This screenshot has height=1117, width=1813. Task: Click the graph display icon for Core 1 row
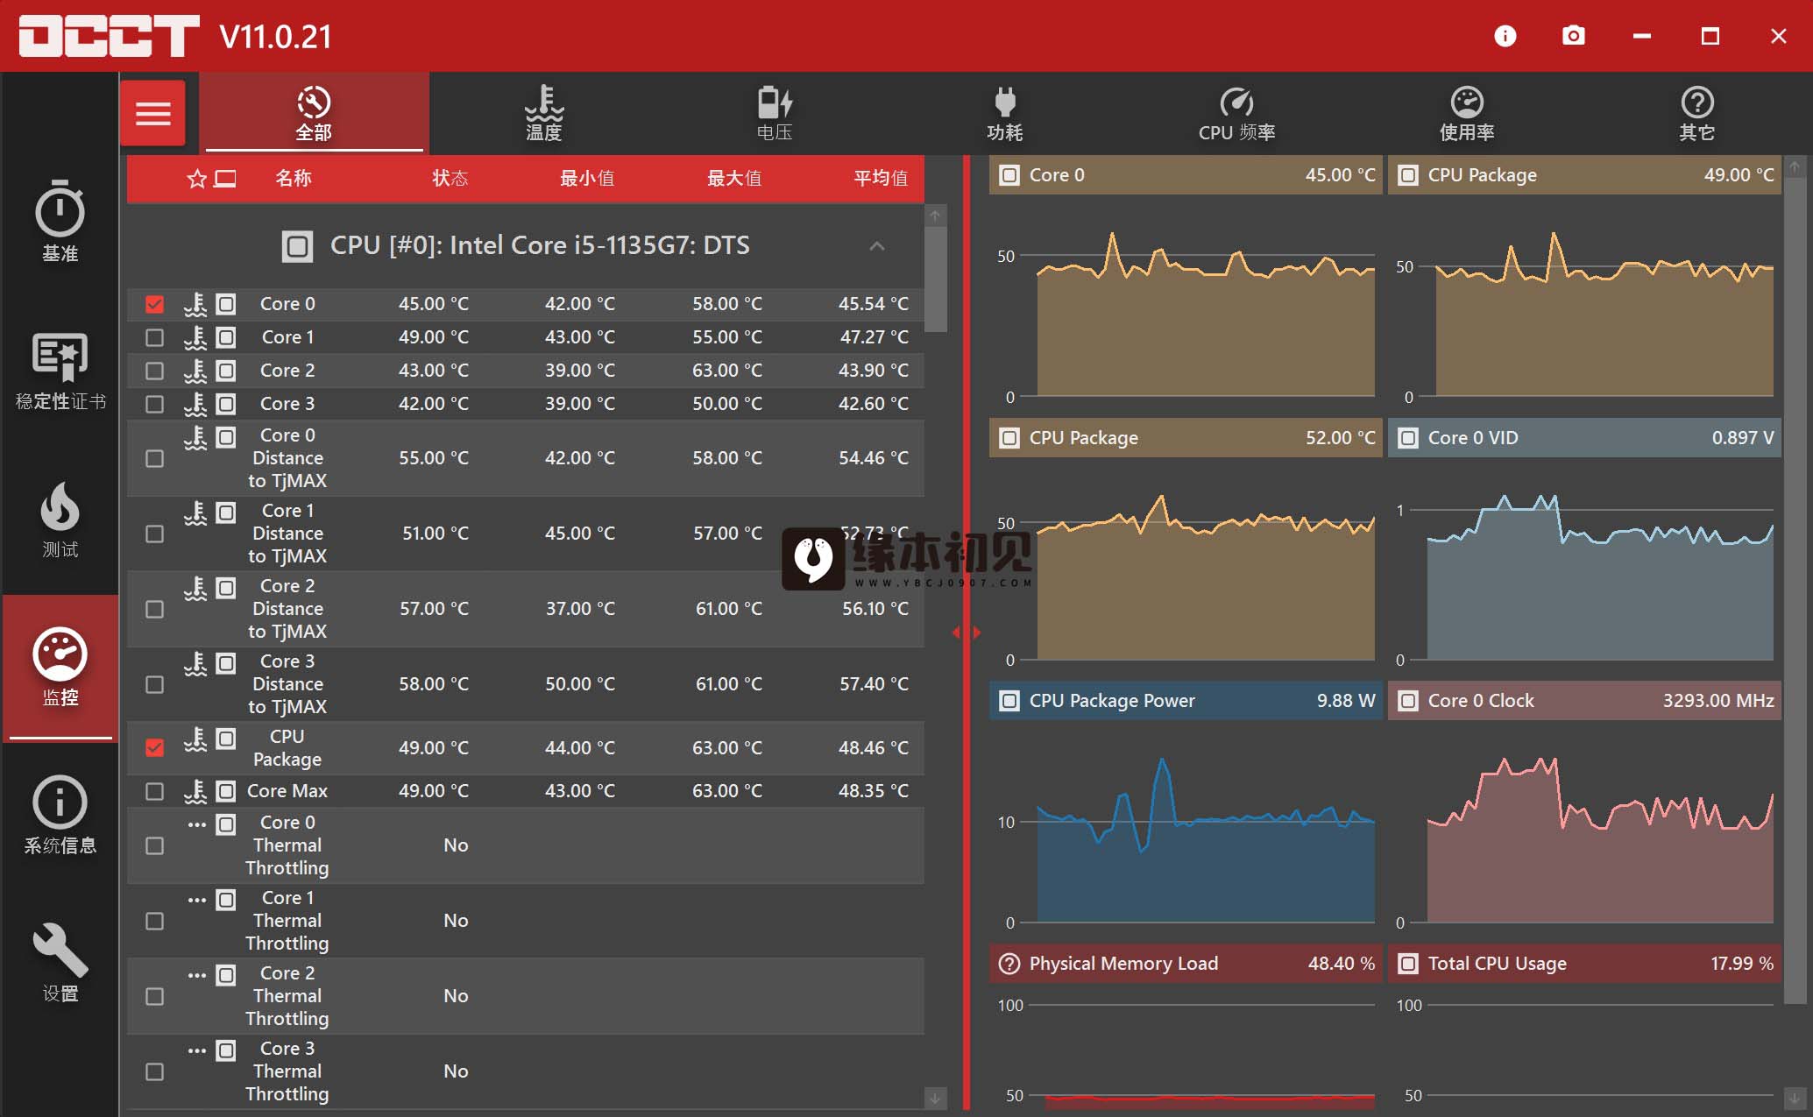point(226,337)
